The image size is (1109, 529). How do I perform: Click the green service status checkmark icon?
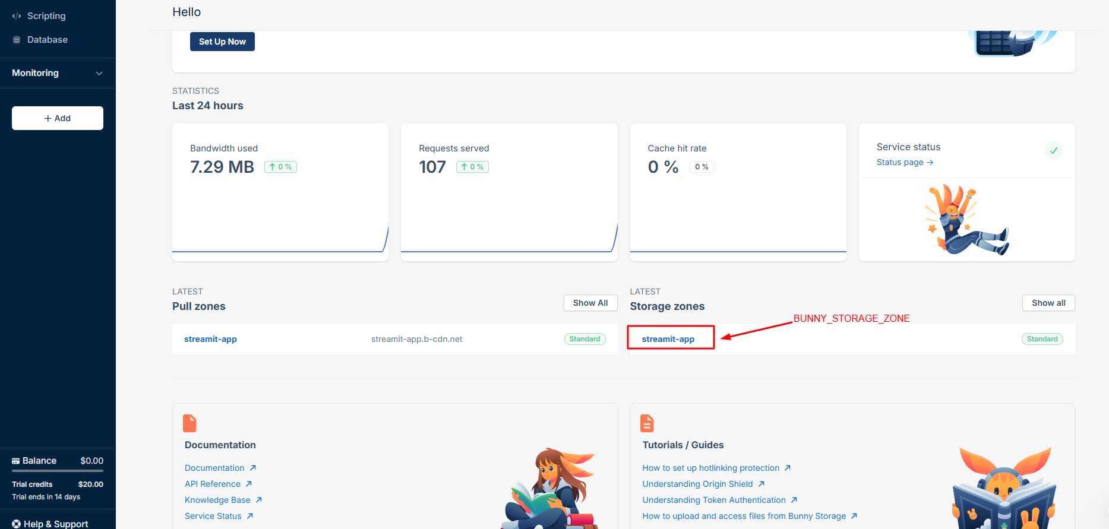[1053, 150]
